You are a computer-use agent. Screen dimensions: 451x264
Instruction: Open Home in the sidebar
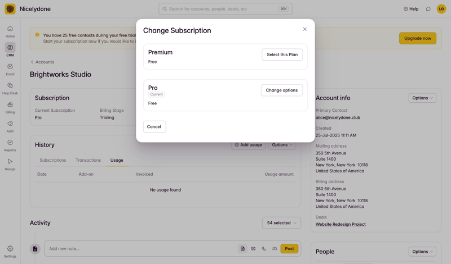pyautogui.click(x=10, y=31)
